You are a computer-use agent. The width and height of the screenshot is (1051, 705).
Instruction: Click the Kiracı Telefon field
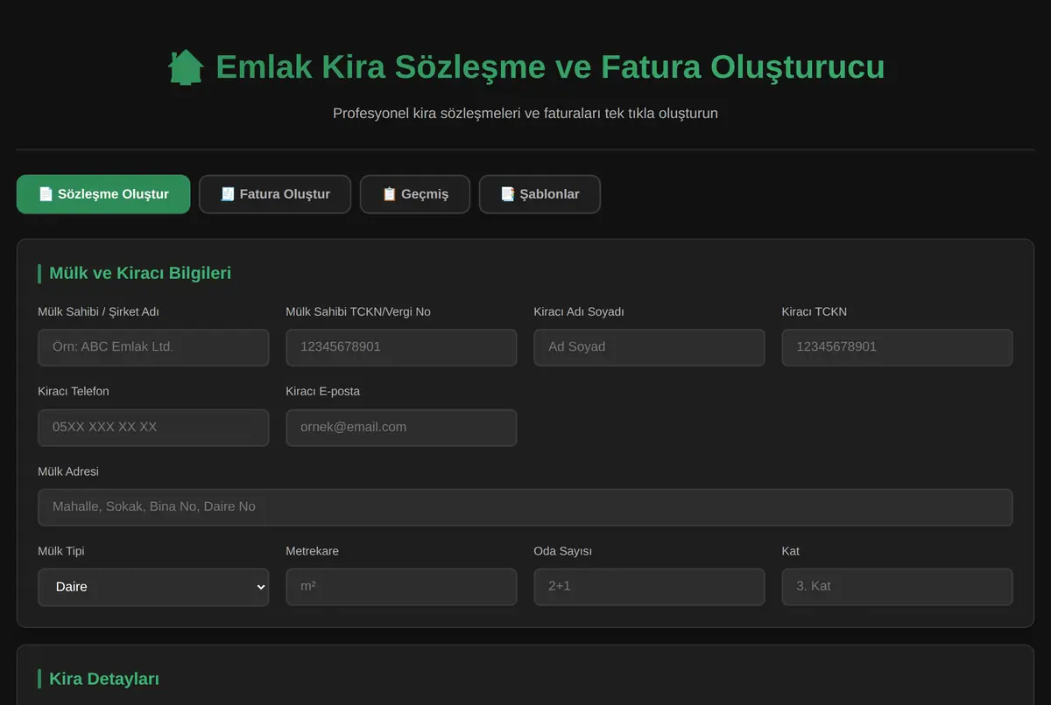[153, 428]
